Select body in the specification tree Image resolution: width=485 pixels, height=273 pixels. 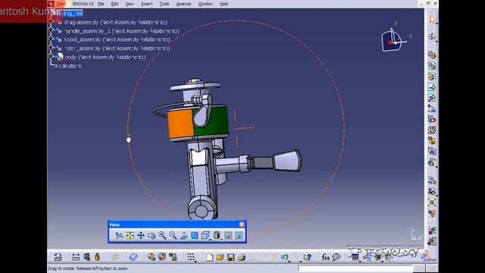pos(105,57)
